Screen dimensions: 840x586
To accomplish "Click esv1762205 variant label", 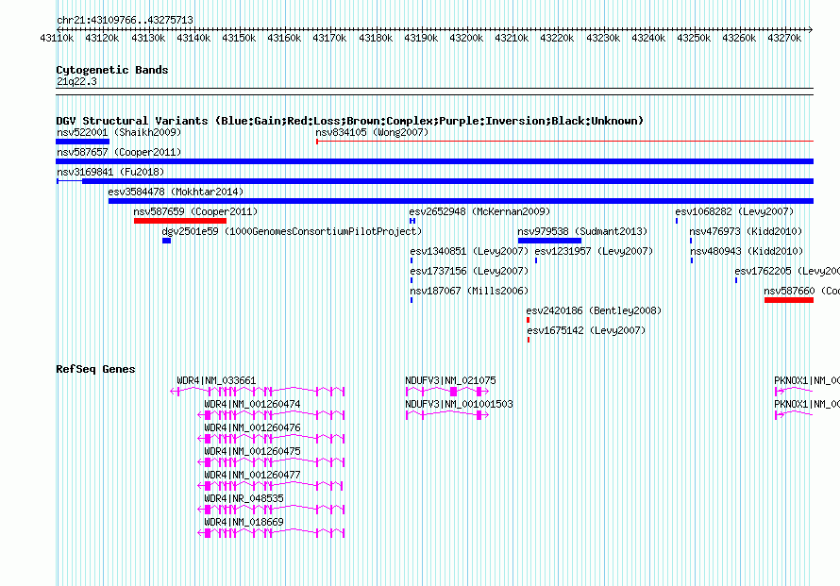I will pyautogui.click(x=787, y=271).
